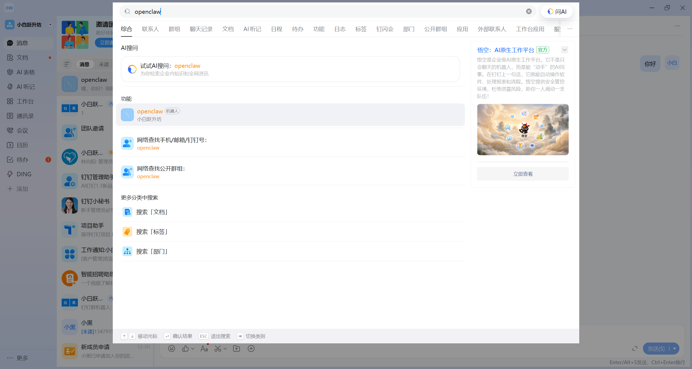The image size is (692, 369).
Task: Open openclaw robot search result
Action: pos(290,115)
